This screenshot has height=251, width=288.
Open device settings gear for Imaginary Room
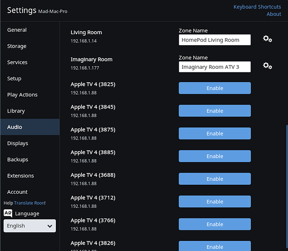point(267,66)
